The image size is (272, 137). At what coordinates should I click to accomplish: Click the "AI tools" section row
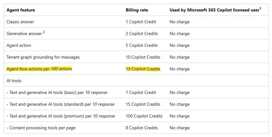pyautogui.click(x=14, y=81)
